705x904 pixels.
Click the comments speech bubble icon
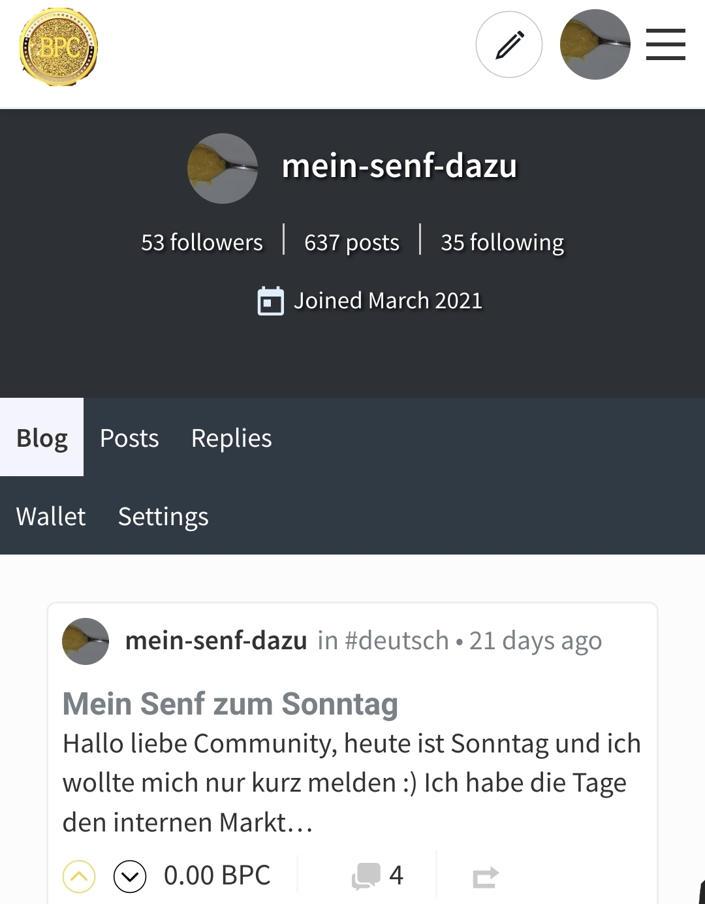point(366,876)
